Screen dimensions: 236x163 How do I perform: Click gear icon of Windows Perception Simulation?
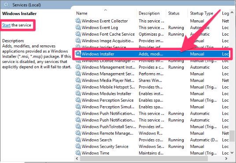(78, 107)
